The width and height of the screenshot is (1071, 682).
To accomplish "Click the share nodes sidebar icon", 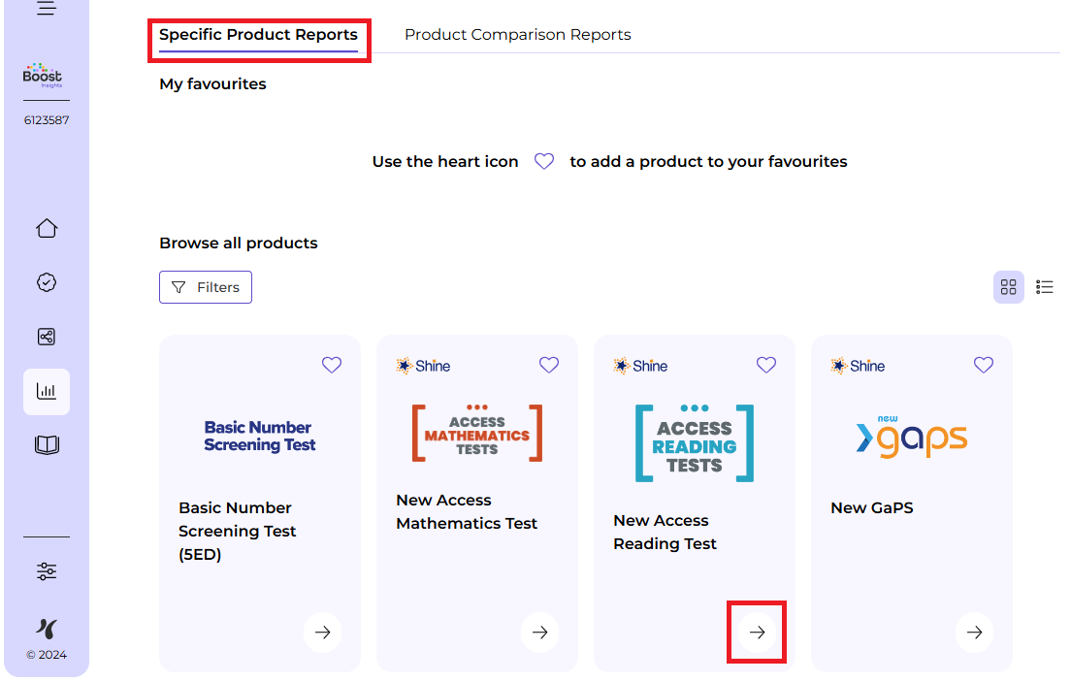I will point(47,337).
